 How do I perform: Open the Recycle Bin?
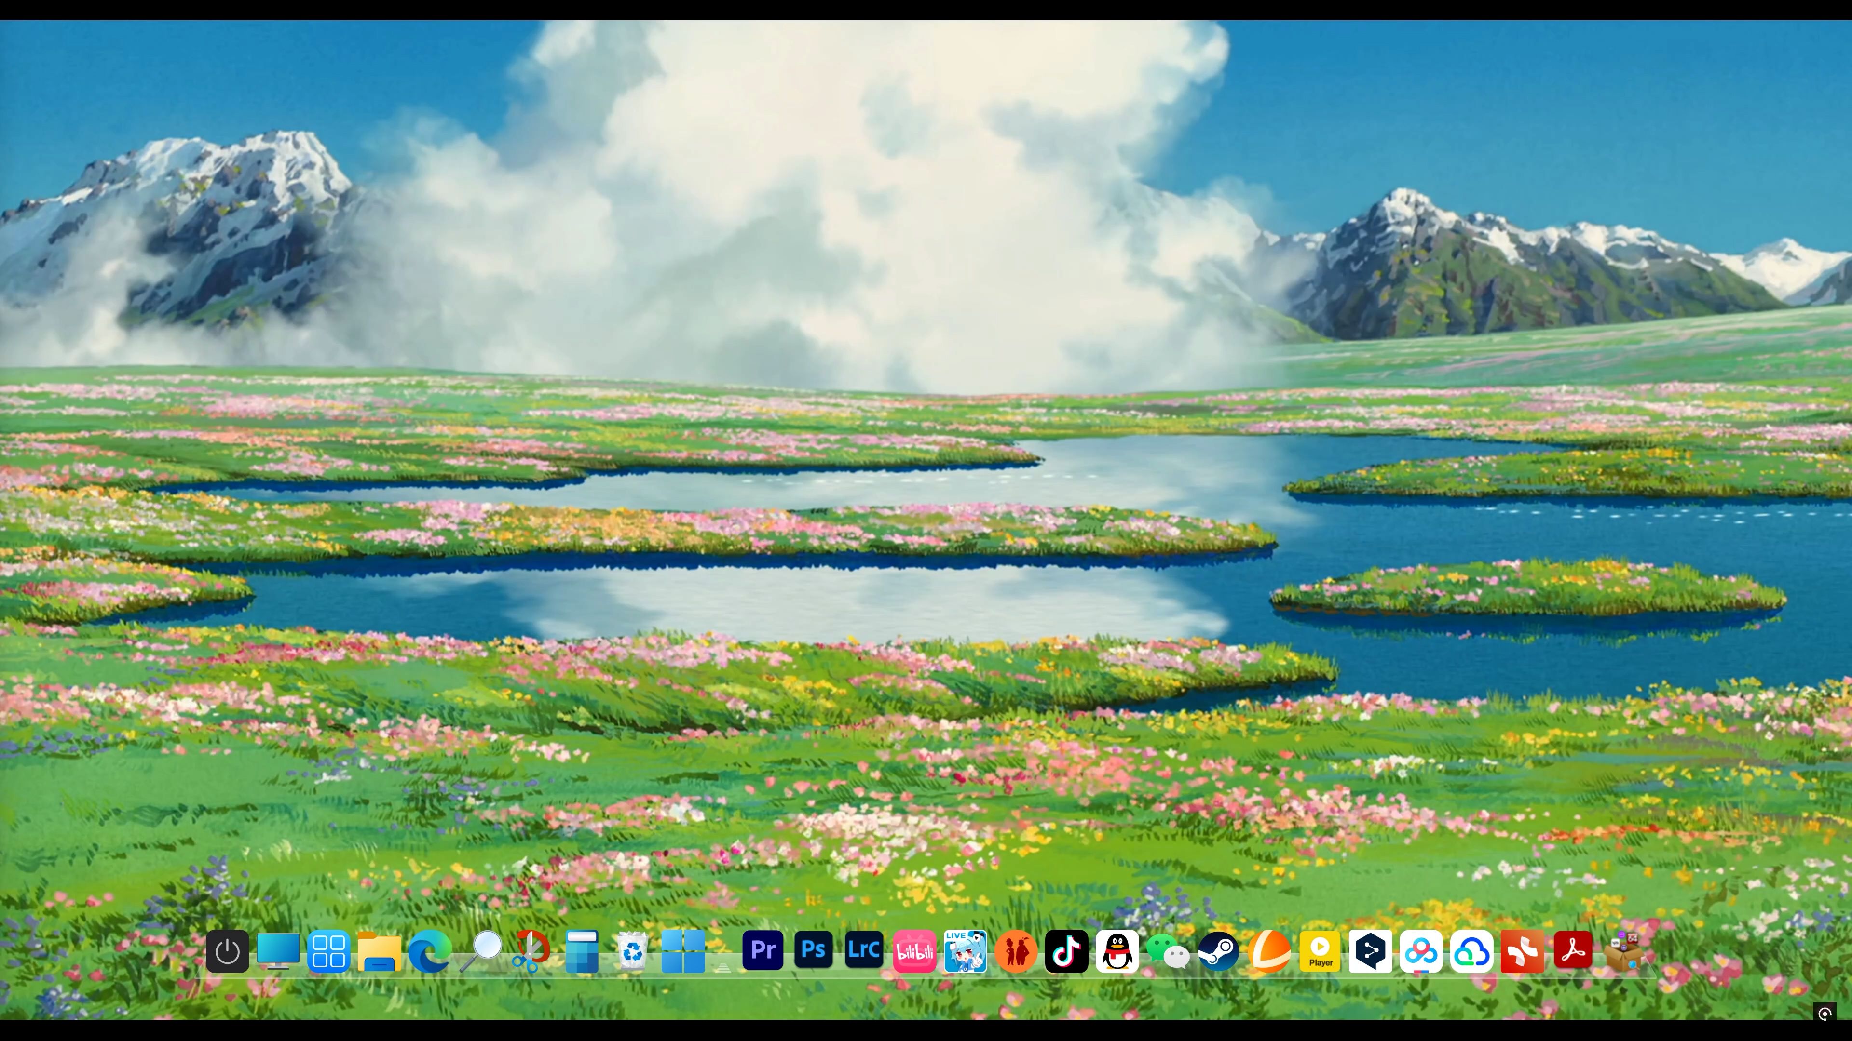coord(633,950)
